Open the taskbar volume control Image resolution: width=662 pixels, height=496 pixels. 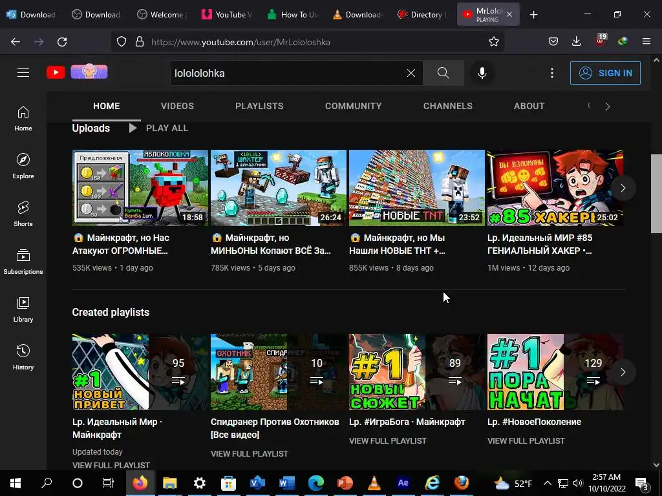pyautogui.click(x=578, y=483)
